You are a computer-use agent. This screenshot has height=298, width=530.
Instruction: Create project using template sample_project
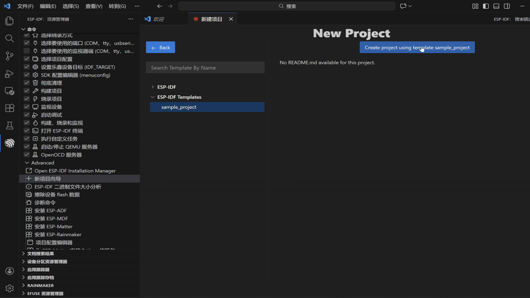(417, 47)
